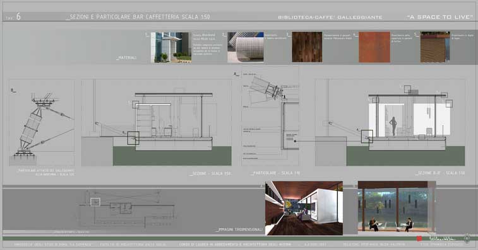Click the "A Space To Live" heading

point(440,17)
